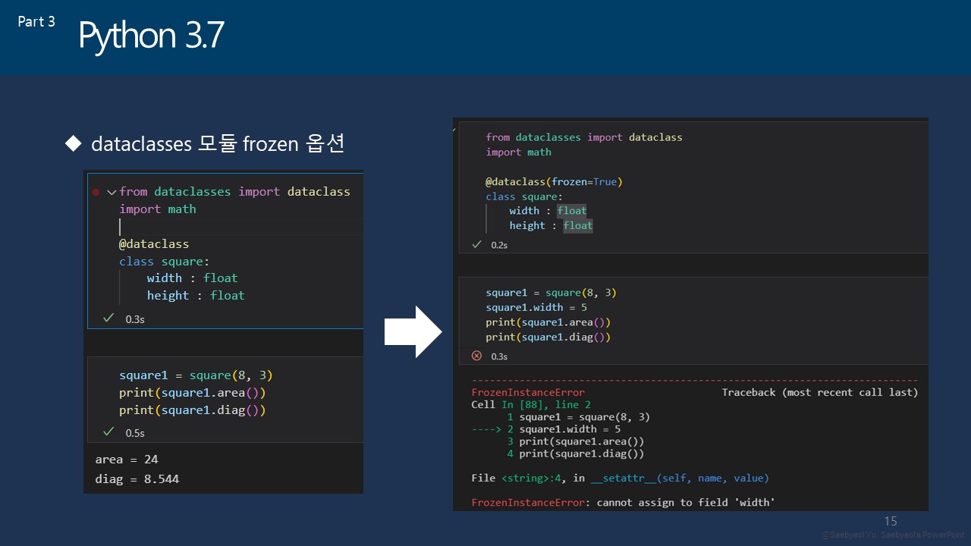Click the red error icon beside 0.3s
This screenshot has width=971, height=546.
[x=476, y=355]
